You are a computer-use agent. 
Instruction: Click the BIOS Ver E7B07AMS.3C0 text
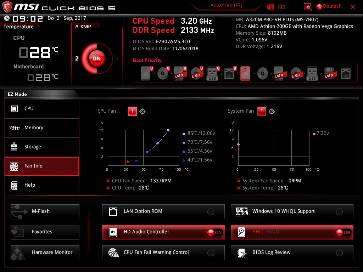[161, 42]
